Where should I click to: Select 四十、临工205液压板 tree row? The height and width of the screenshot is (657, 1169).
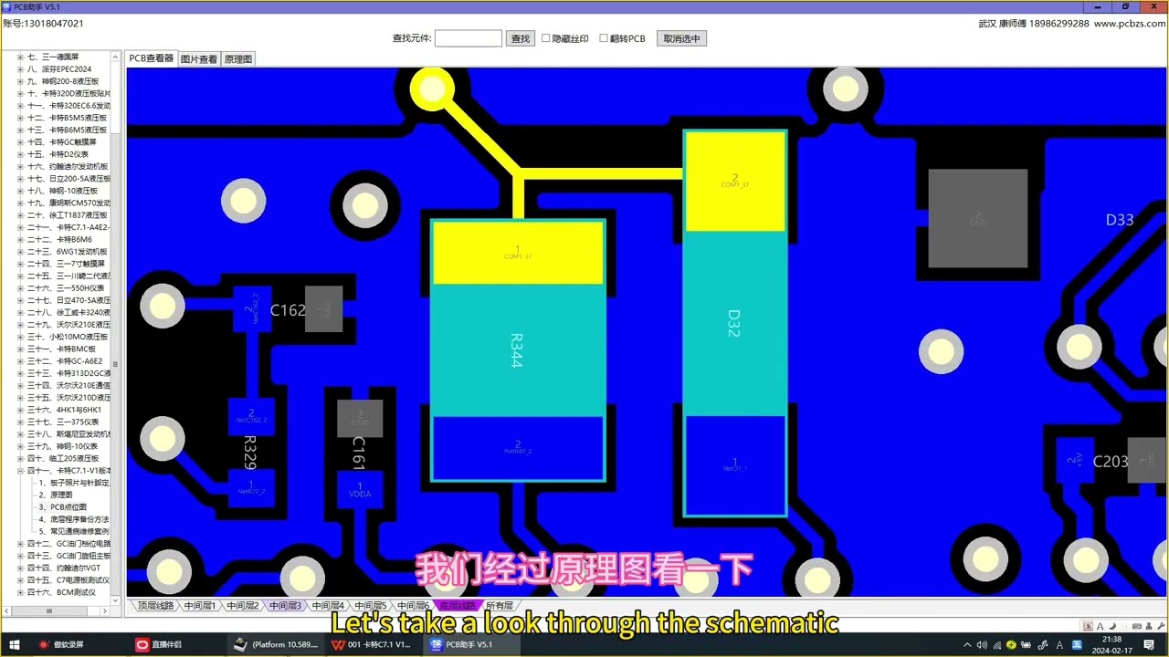63,458
